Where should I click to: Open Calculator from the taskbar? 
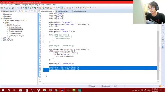coord(27,90)
